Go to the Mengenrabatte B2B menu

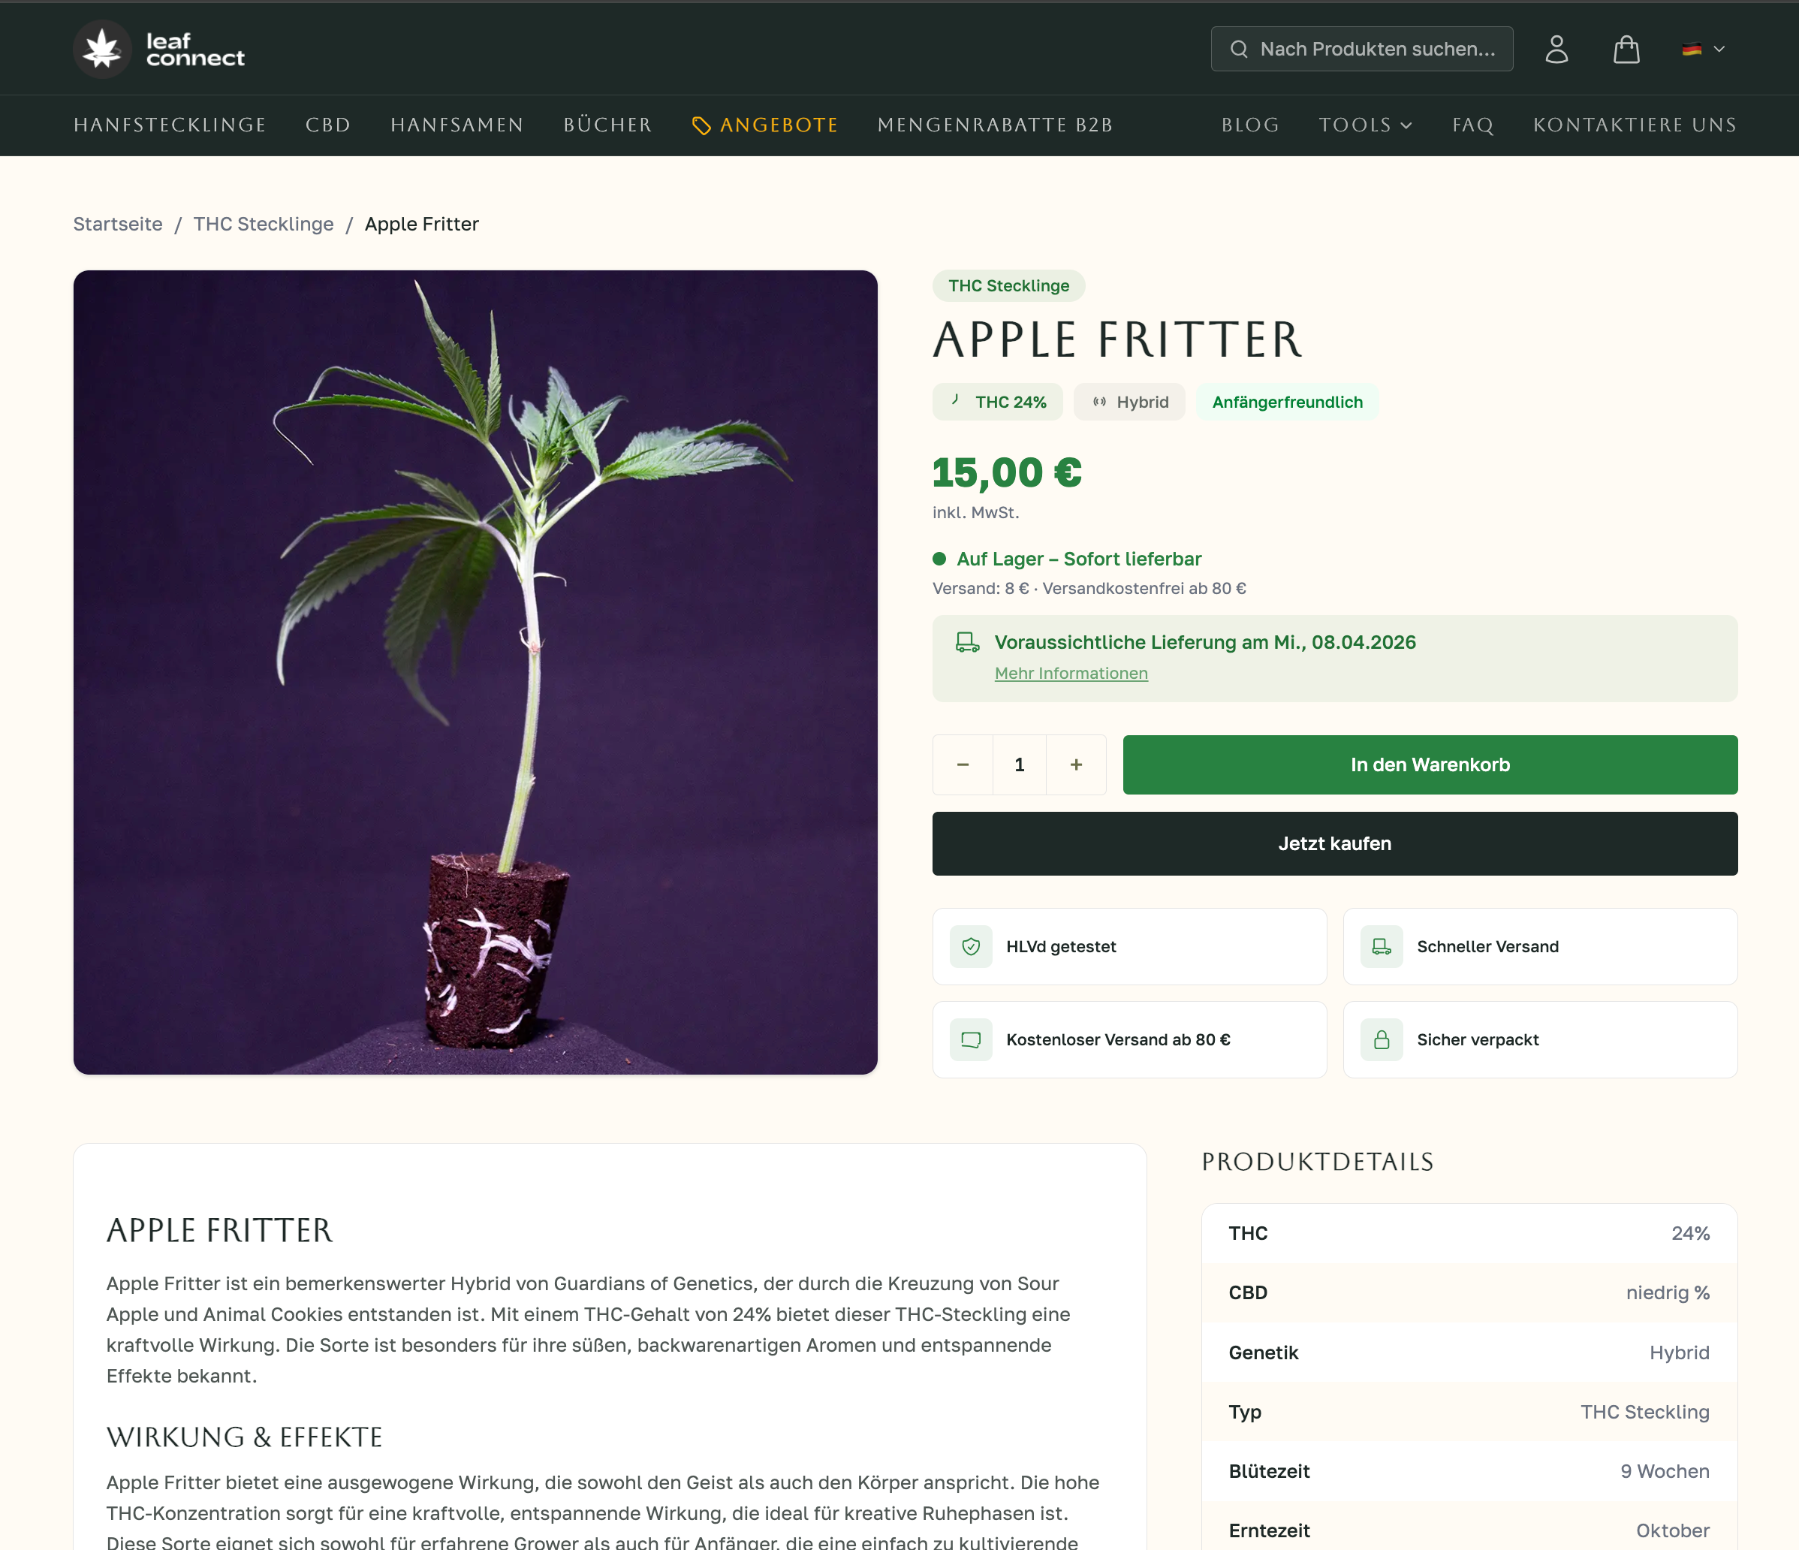tap(995, 125)
